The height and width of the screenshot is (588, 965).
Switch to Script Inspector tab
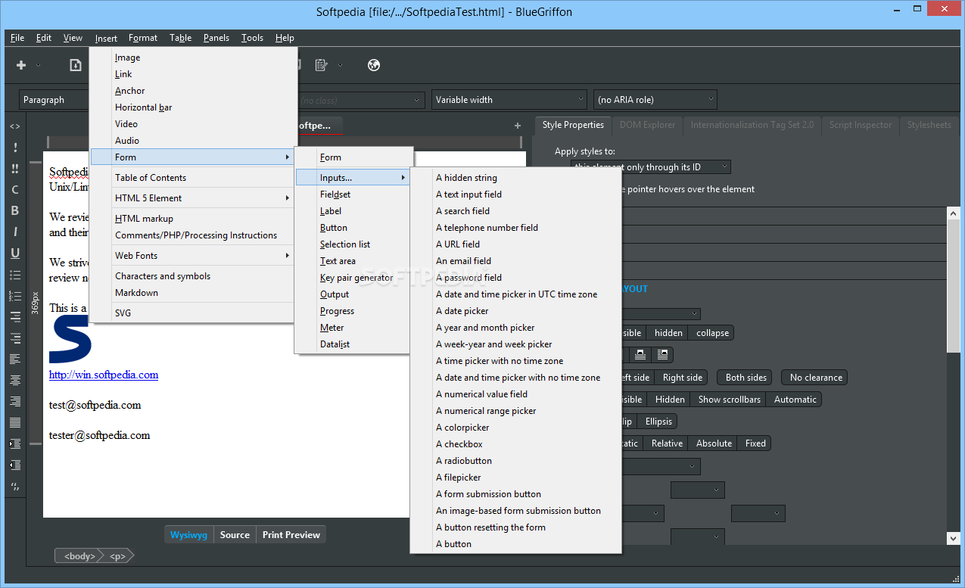tap(861, 125)
